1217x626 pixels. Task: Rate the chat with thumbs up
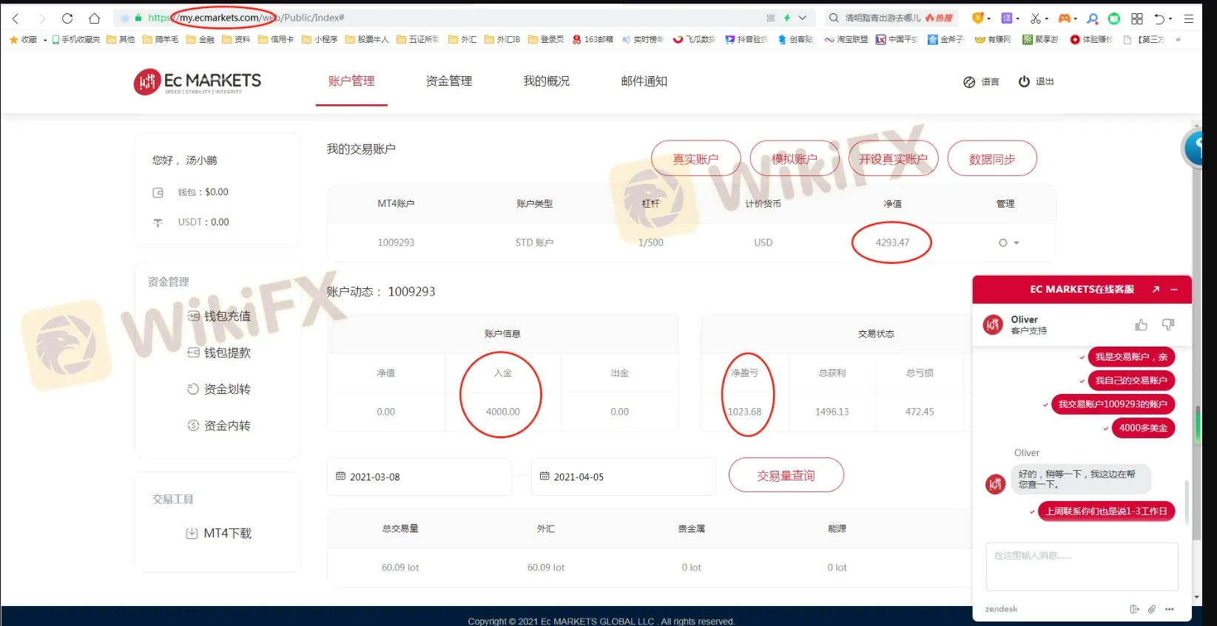click(x=1141, y=324)
